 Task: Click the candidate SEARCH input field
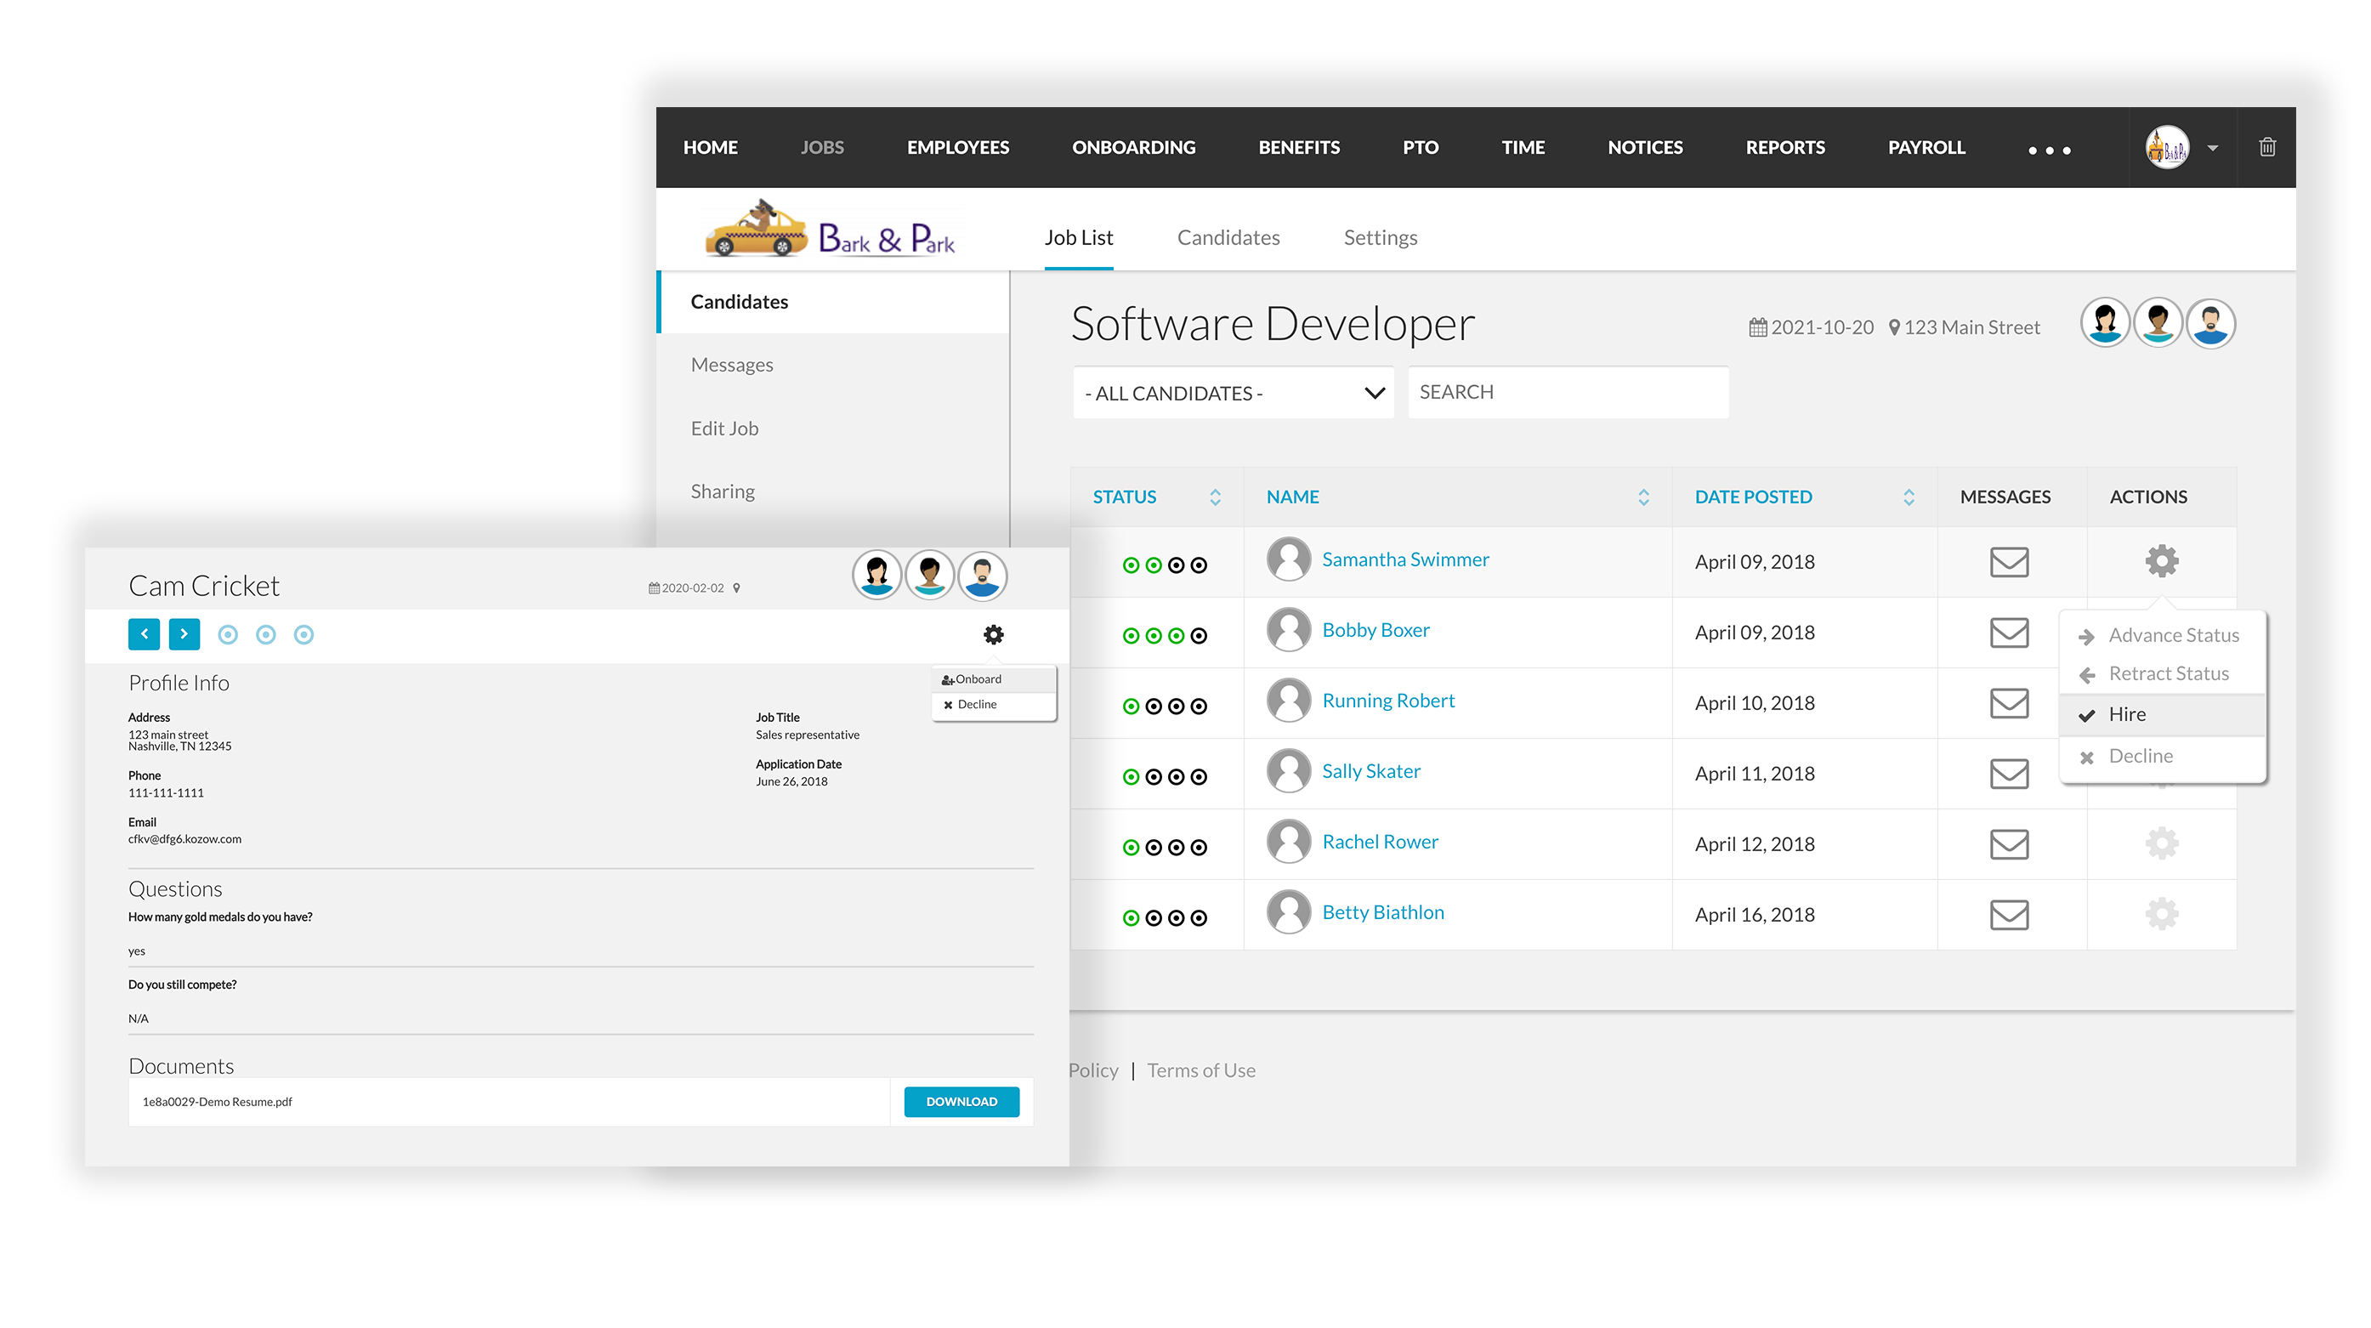coord(1568,393)
